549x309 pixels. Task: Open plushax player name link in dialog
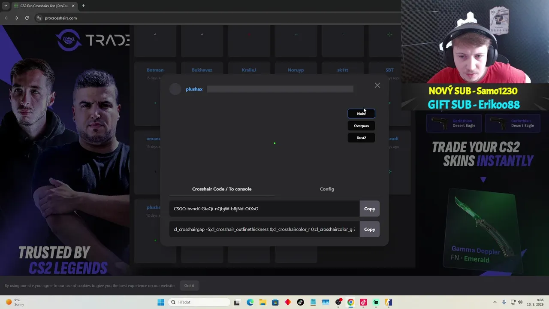[x=194, y=89]
